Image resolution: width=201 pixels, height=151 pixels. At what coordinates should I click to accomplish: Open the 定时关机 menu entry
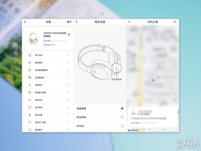coord(48,107)
